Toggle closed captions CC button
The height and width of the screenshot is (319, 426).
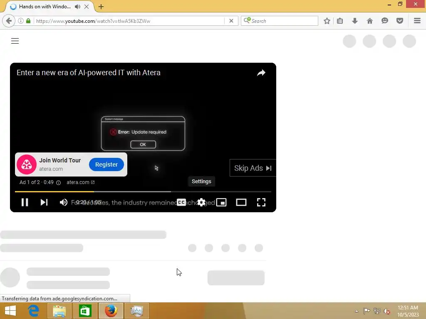click(181, 202)
